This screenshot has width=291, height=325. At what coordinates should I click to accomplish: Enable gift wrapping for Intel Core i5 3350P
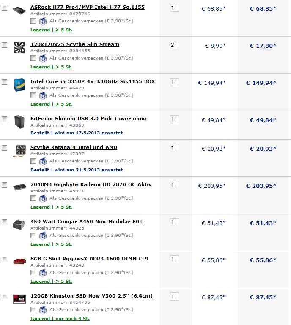pyautogui.click(x=33, y=95)
